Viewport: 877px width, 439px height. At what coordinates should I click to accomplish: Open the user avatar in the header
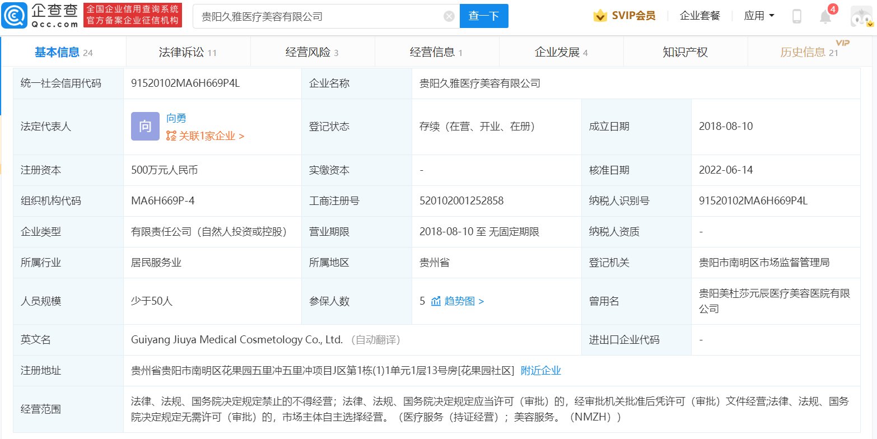pos(861,17)
